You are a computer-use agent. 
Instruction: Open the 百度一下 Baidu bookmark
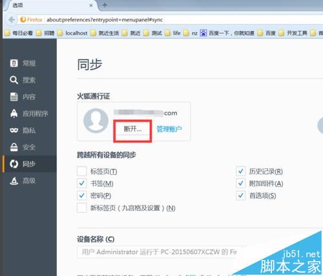coord(227,33)
